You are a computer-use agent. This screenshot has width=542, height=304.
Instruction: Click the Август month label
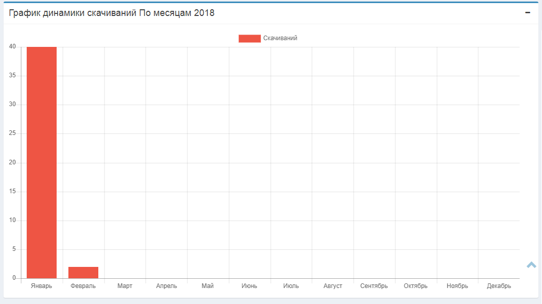click(333, 286)
